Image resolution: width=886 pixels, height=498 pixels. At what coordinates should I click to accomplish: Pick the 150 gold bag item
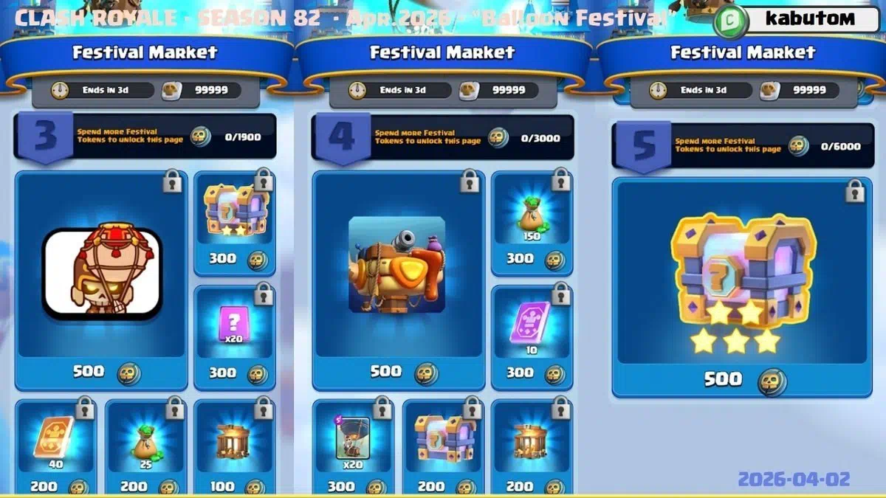tap(532, 224)
